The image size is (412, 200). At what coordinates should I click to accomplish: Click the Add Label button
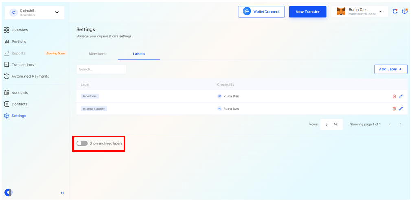[390, 69]
